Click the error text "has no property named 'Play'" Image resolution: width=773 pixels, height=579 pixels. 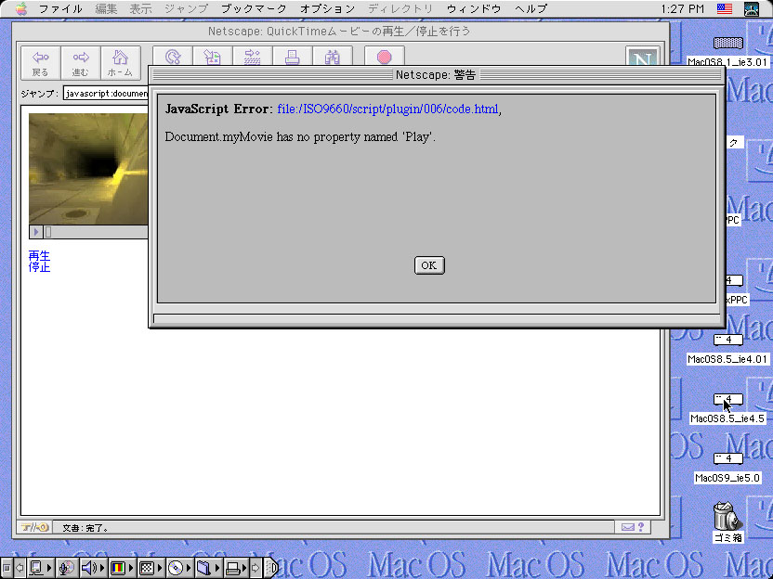coord(356,137)
